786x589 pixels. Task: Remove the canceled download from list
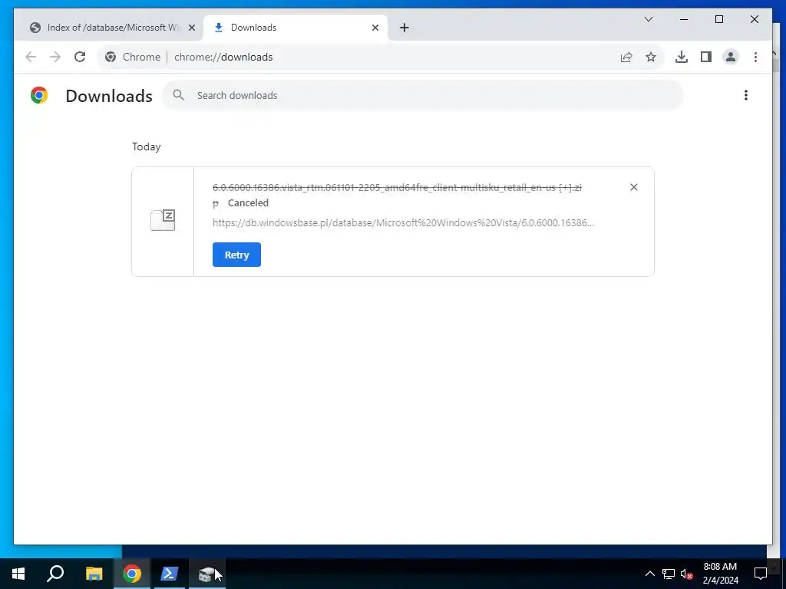(x=633, y=187)
